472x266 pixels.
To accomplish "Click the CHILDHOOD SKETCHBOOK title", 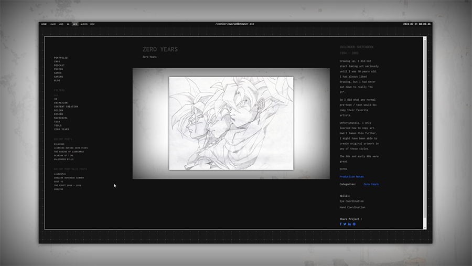I will click(x=357, y=47).
